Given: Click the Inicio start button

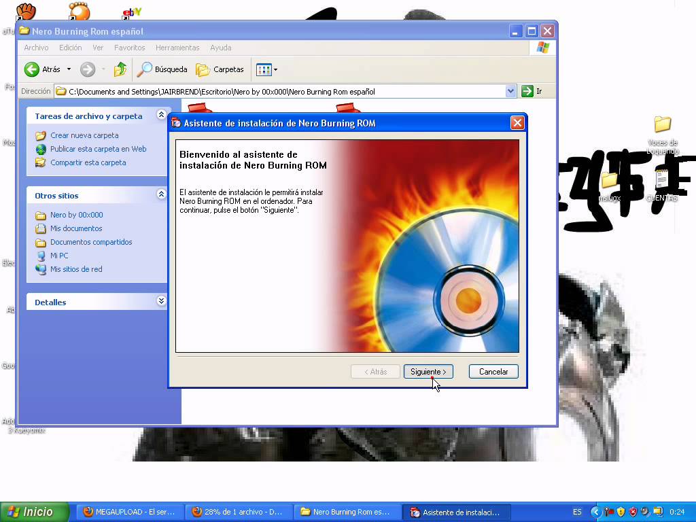Looking at the screenshot, I should (x=35, y=512).
